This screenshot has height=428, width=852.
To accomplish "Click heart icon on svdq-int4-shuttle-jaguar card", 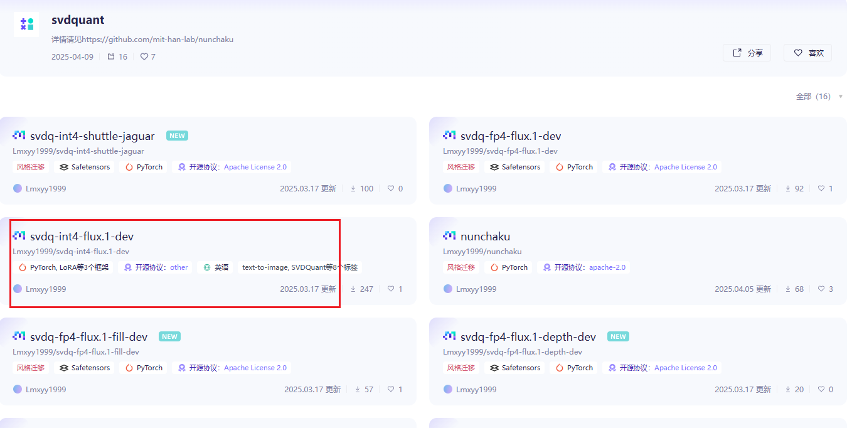I will coord(391,189).
